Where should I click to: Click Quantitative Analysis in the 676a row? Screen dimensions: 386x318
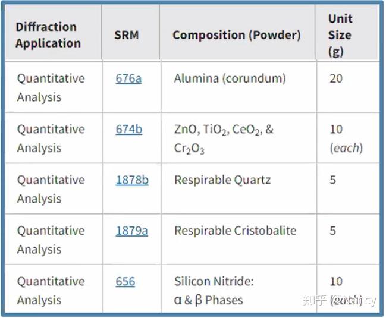pos(51,87)
